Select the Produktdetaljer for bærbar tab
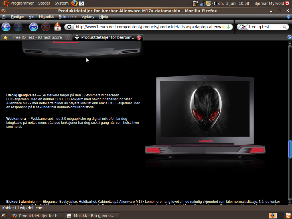This screenshot has height=219, width=292. [x=108, y=37]
